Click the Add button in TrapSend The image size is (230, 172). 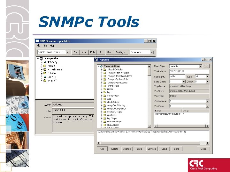pos(102,149)
